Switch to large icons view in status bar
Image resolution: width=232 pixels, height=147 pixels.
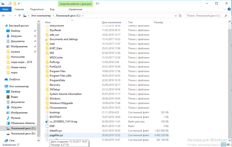pyautogui.click(x=228, y=144)
